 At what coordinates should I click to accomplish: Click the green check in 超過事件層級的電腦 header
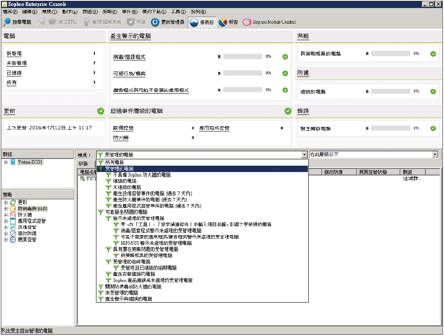(288, 111)
